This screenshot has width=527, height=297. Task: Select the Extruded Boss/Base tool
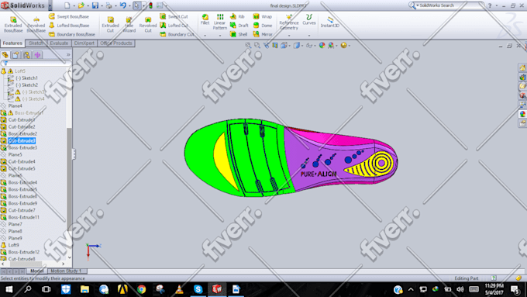(x=13, y=25)
